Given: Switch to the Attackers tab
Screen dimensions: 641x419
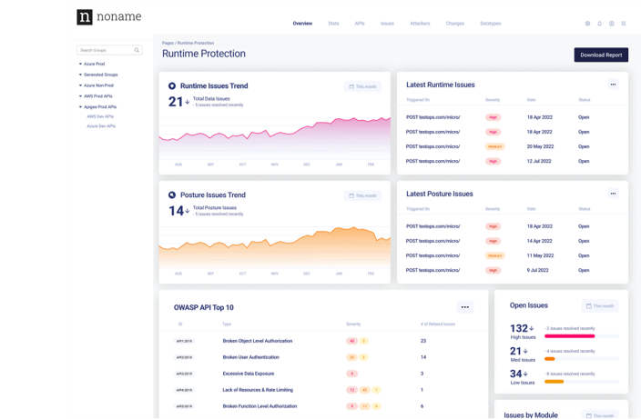Looking at the screenshot, I should [420, 24].
